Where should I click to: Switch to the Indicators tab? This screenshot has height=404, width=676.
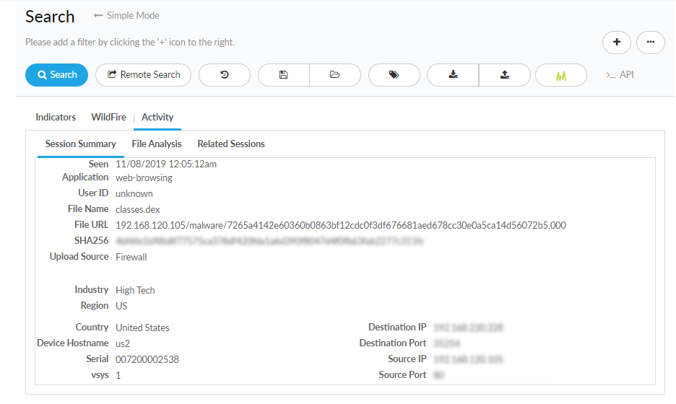(56, 117)
